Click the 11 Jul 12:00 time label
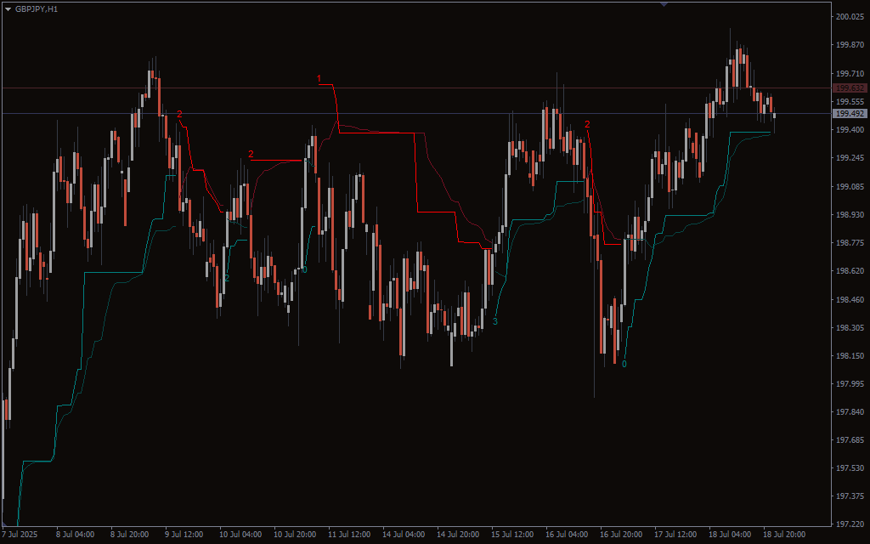The height and width of the screenshot is (544, 870). [x=349, y=535]
